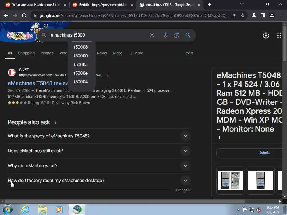287x215 pixels.
Task: Submit search with the magnifier button
Action: point(188,35)
